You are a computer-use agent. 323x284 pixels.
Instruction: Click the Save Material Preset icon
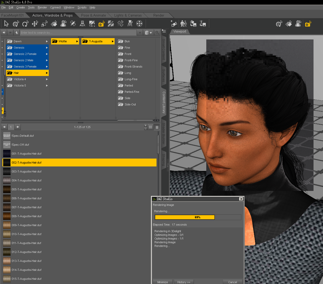(193, 24)
